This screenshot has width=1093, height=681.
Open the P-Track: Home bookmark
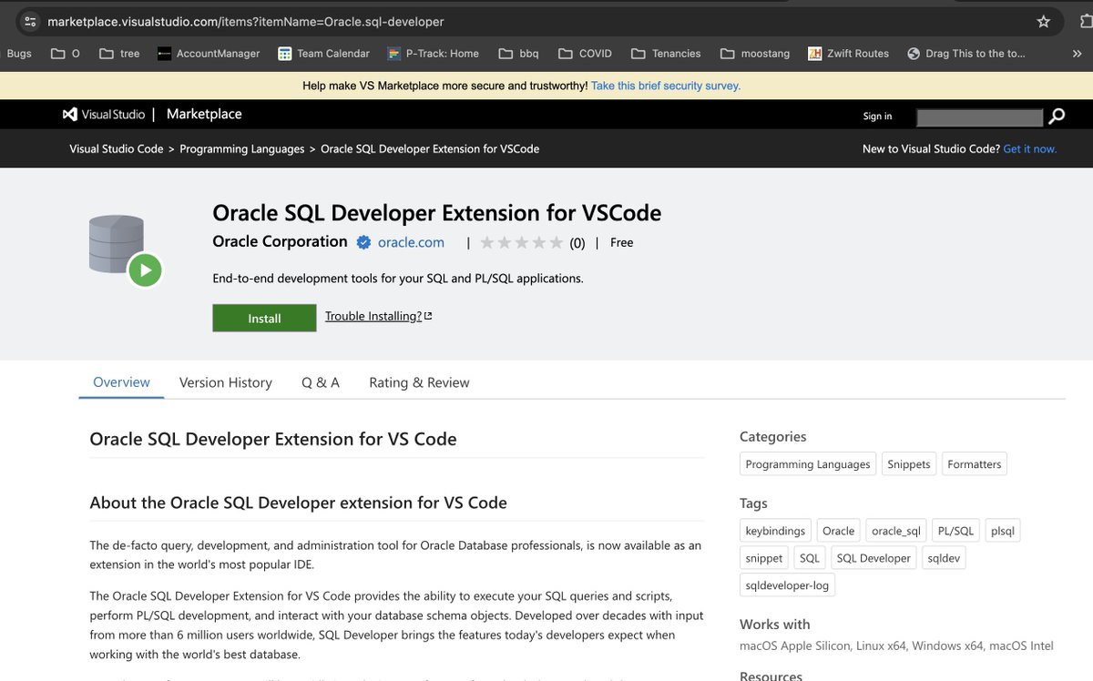coord(433,54)
